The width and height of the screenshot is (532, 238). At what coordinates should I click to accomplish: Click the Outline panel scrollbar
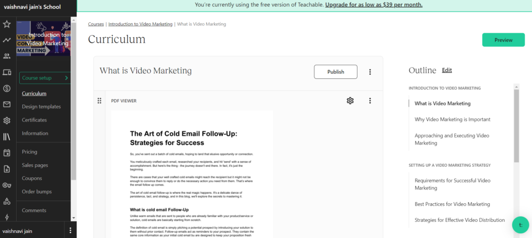tap(516, 125)
